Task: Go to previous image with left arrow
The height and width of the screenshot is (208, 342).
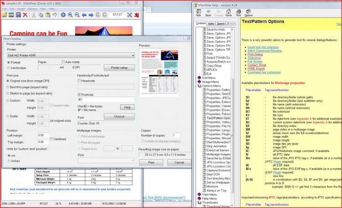Action: coord(84,15)
